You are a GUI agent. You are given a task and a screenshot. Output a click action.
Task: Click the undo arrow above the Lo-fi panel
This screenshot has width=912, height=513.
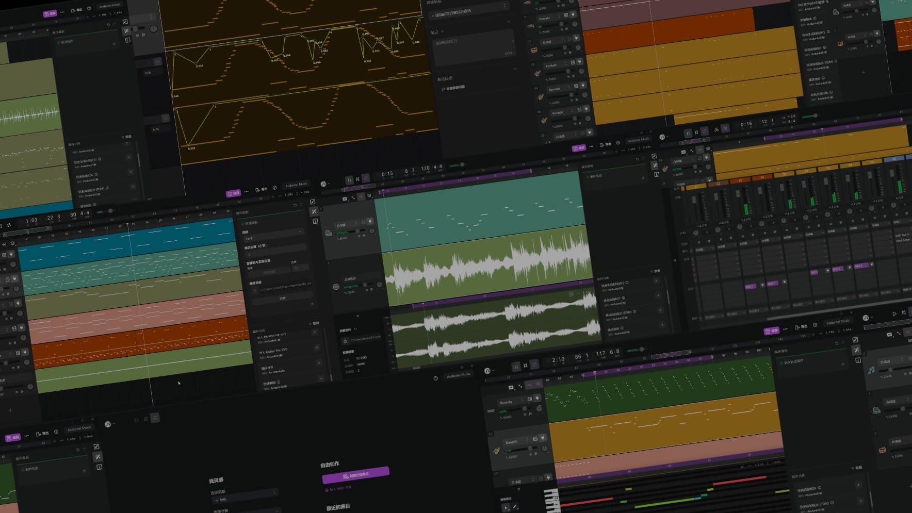pyautogui.click(x=295, y=205)
